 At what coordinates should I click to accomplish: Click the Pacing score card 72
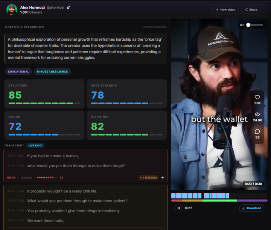tap(44, 125)
